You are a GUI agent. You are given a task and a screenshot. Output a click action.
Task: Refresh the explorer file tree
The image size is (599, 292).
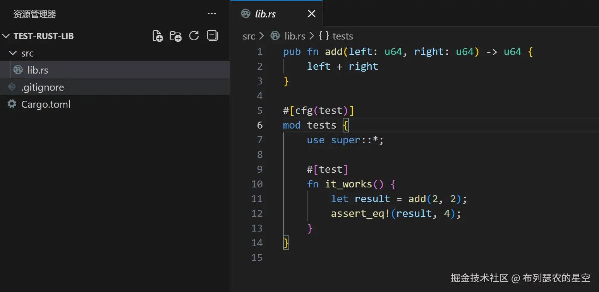click(194, 36)
